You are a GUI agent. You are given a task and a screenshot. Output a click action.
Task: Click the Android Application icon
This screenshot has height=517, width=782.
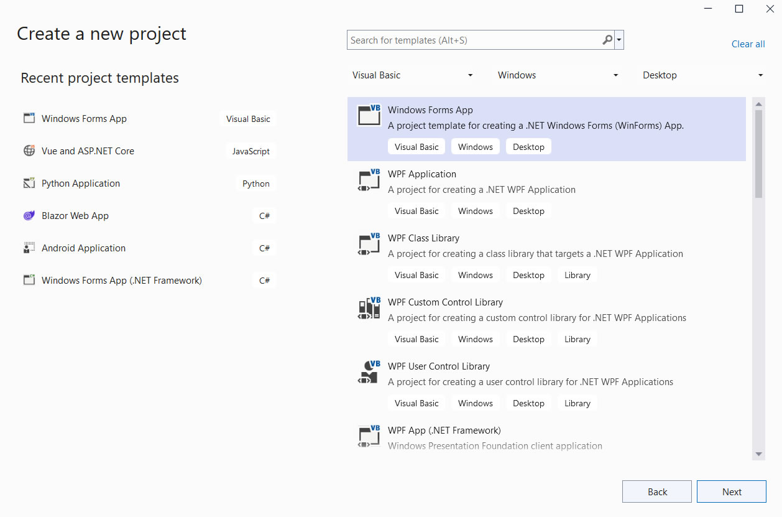[x=29, y=248]
